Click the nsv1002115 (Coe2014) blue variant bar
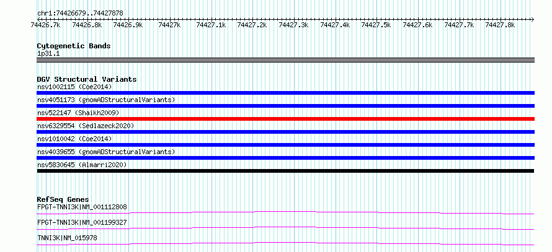Screen dimensions: 552x252 [285, 93]
